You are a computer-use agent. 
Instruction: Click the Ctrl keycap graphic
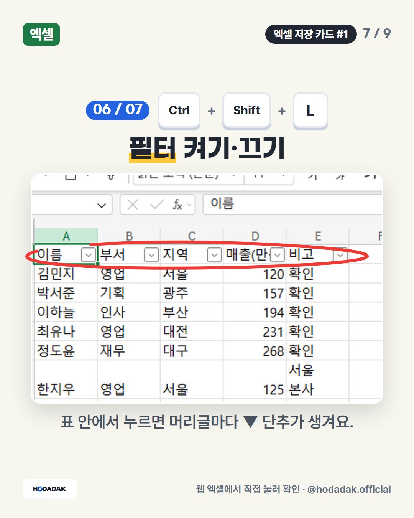pos(179,111)
